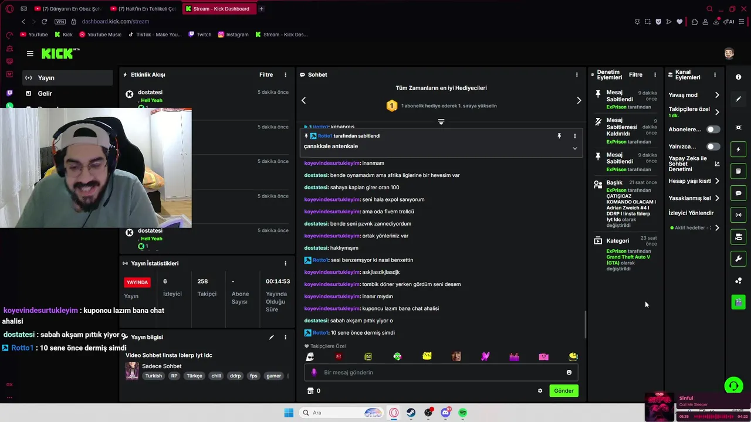Open the Instagram bookmark

point(233,35)
